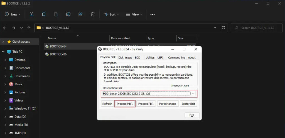Screen dimensions: 285x138
Task: Click the Cut scissors icon in toolbar
Action: pos(31,14)
